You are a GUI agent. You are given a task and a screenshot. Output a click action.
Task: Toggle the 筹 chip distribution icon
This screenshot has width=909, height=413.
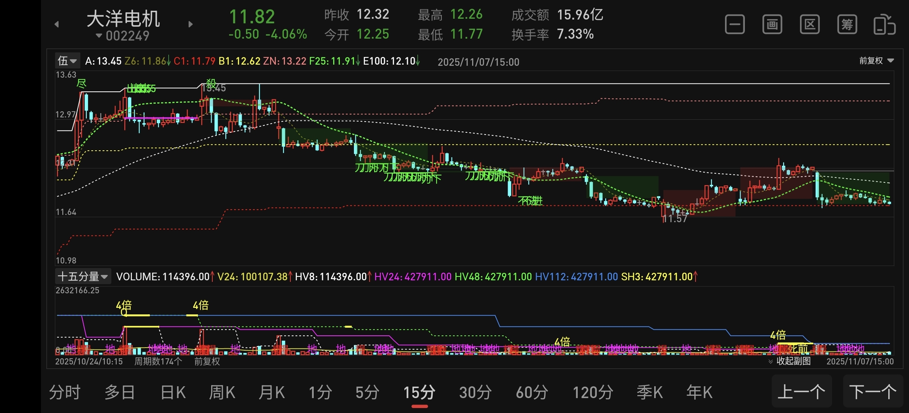[x=847, y=25]
